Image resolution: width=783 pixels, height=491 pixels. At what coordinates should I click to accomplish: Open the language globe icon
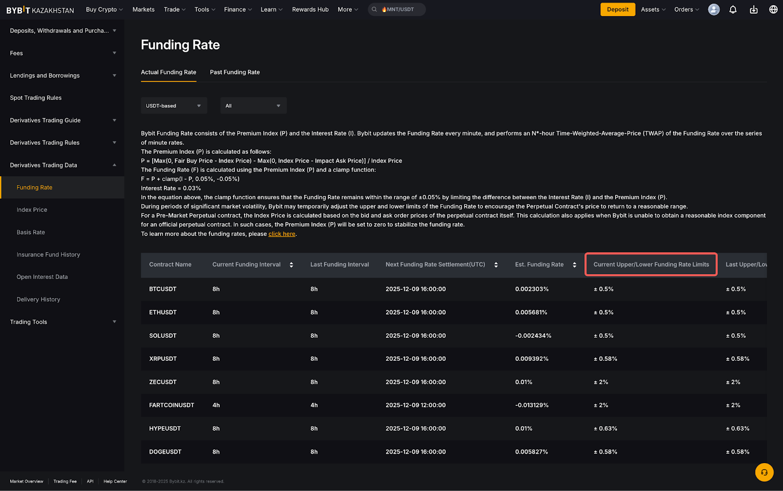(773, 9)
